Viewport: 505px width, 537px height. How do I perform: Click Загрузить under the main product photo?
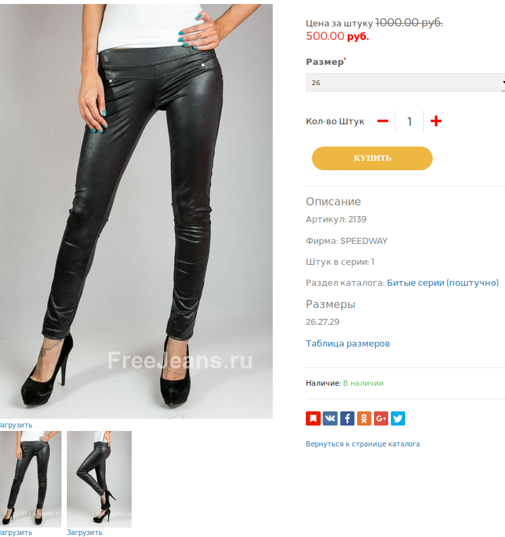[x=16, y=425]
